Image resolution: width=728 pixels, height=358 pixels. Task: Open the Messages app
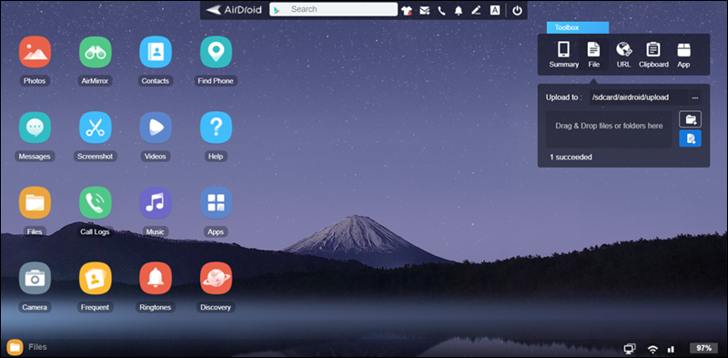(35, 127)
